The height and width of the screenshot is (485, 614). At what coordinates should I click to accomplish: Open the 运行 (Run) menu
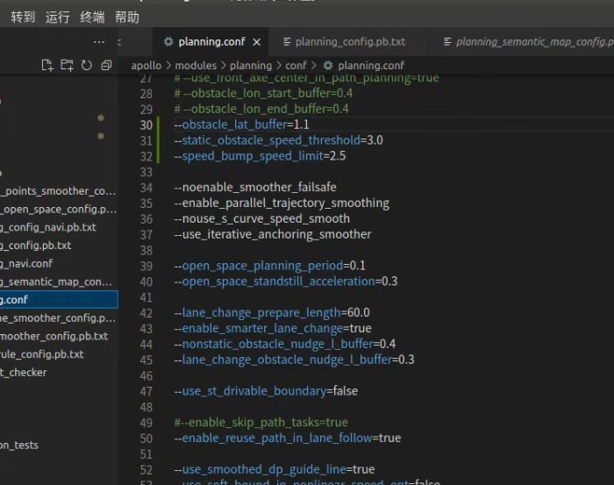57,17
